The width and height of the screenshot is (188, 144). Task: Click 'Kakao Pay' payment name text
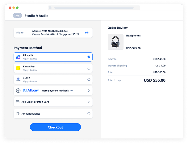coord(29,66)
